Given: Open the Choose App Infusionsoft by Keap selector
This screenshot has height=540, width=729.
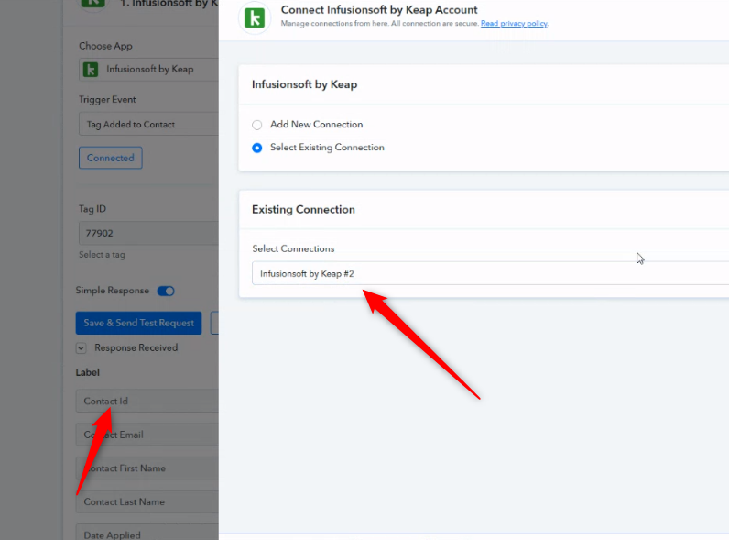Looking at the screenshot, I should pos(148,70).
